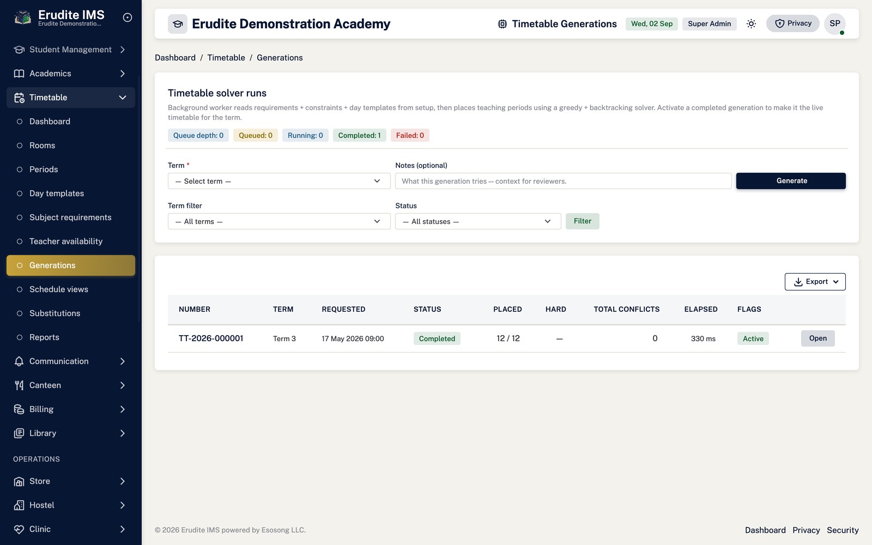The height and width of the screenshot is (545, 872).
Task: Toggle the light/dark theme sun icon
Action: click(751, 23)
